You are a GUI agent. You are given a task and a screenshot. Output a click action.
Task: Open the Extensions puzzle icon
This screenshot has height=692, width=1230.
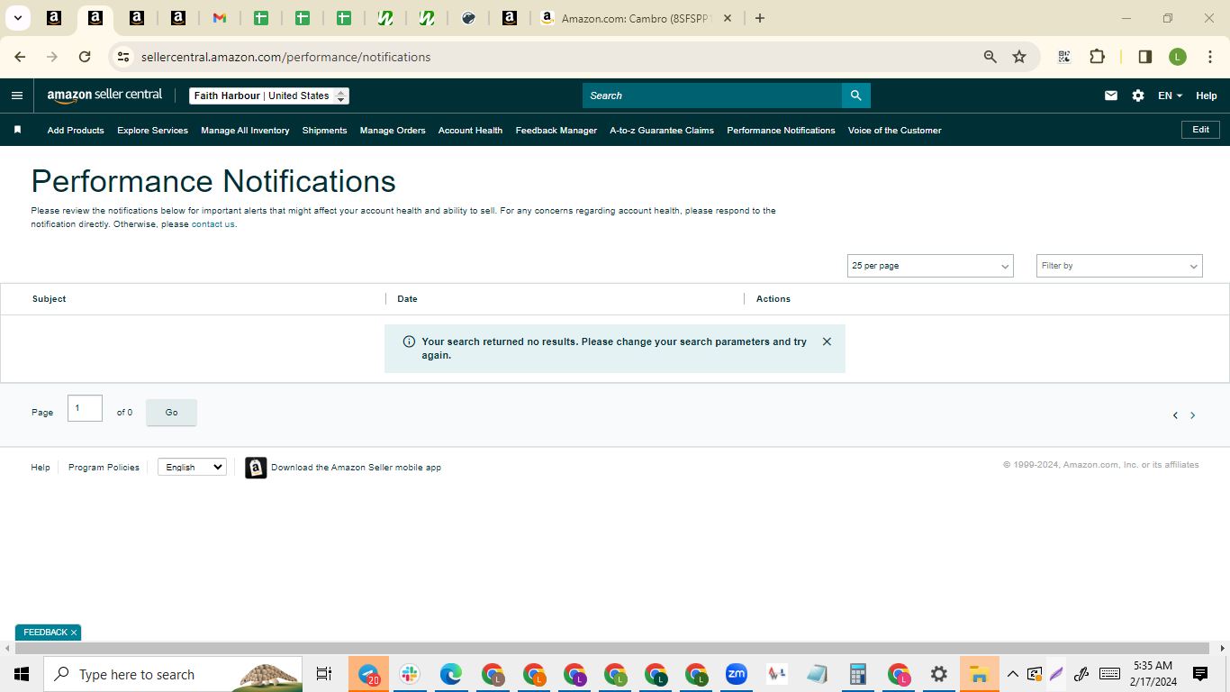[x=1097, y=57]
